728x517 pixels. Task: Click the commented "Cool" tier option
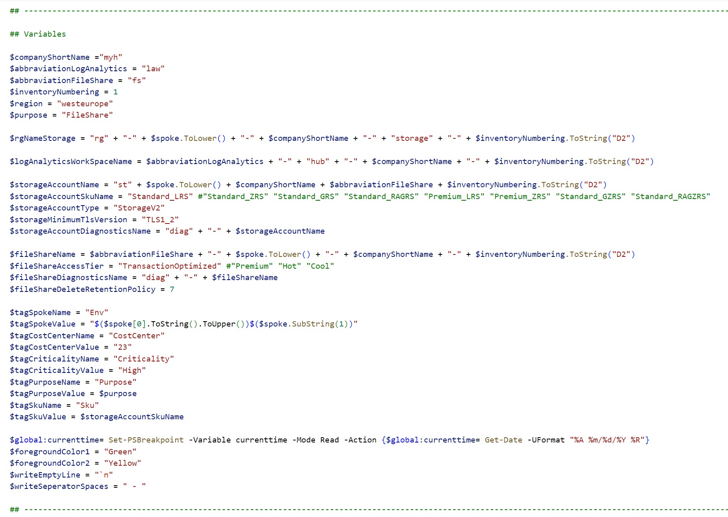point(320,266)
